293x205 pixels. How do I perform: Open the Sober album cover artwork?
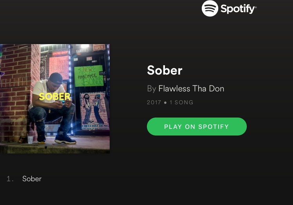tap(55, 99)
